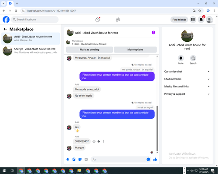Screen dimensions: 218x174
Task: Choose a sticker with the sticker icon
Action: click(80, 160)
